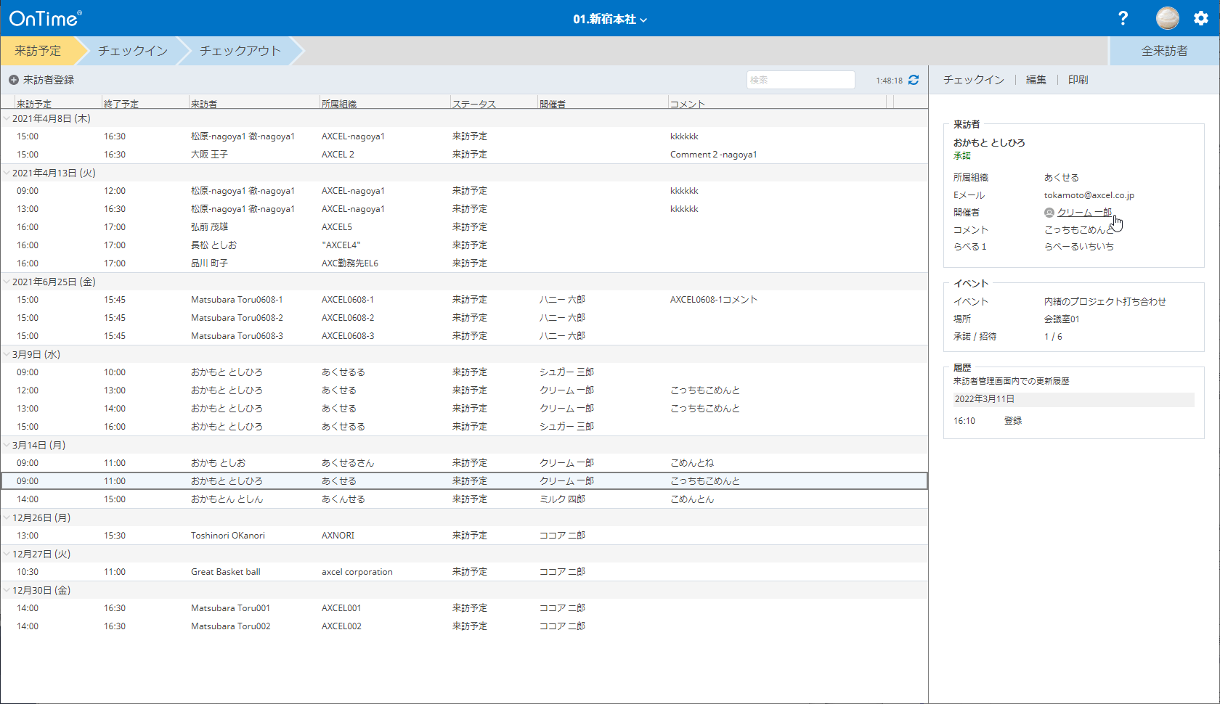Open the settings gear icon

(x=1201, y=18)
